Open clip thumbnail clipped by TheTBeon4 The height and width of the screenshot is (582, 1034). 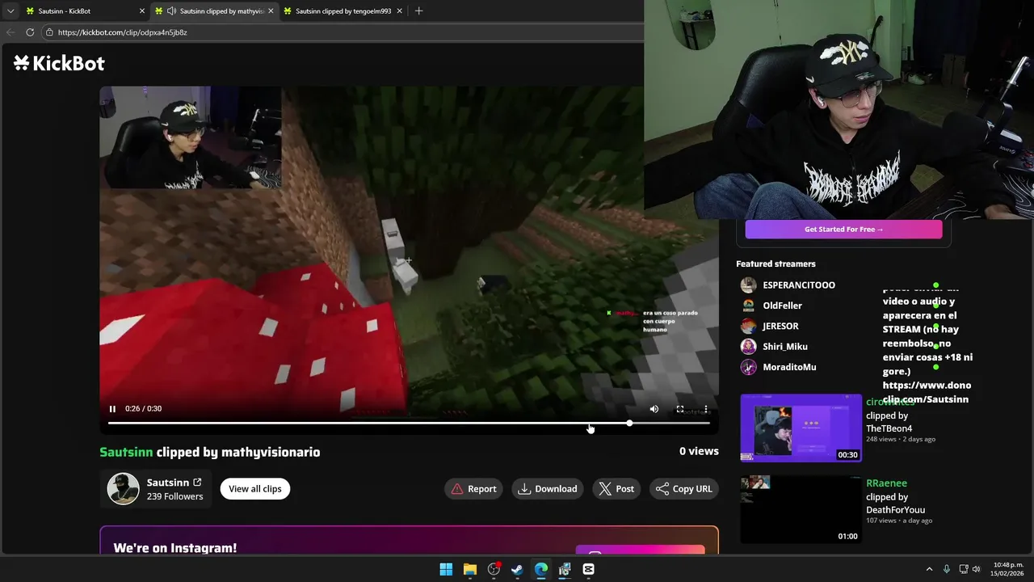tap(801, 428)
